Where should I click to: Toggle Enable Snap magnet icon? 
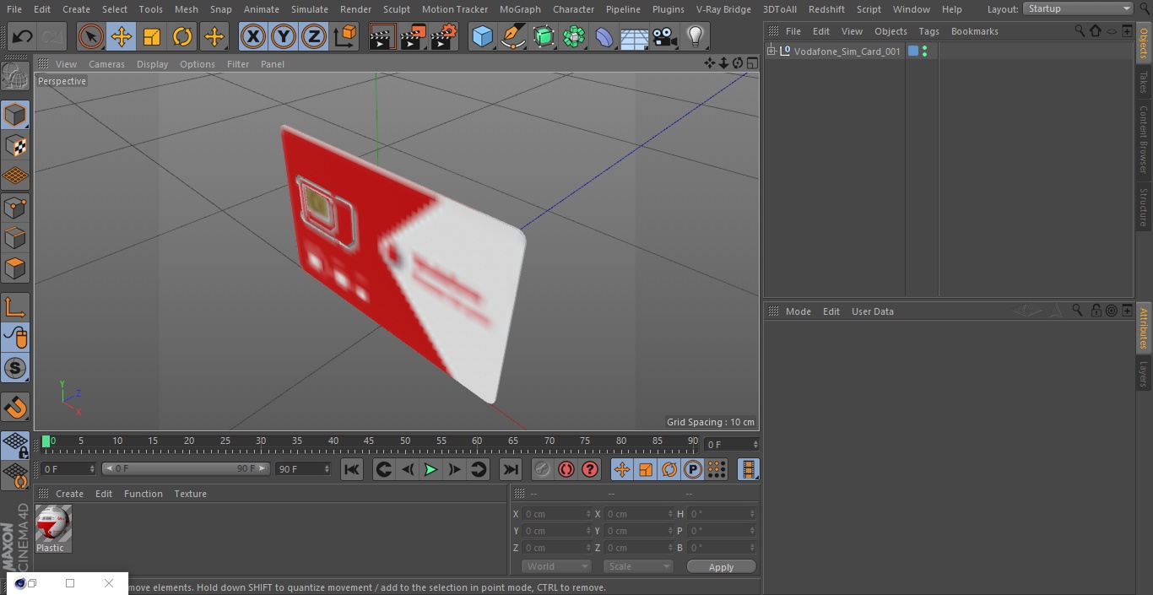tap(15, 408)
